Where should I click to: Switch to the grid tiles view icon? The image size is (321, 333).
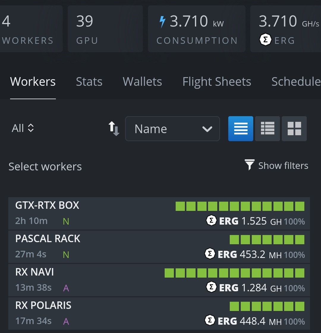point(294,129)
